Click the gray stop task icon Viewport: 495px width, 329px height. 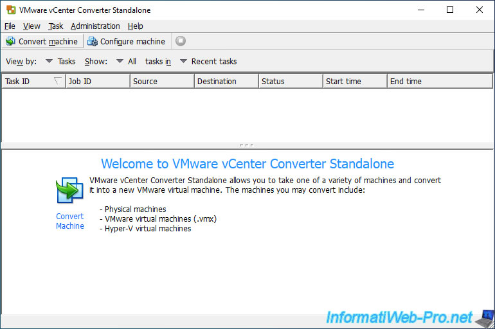point(181,41)
